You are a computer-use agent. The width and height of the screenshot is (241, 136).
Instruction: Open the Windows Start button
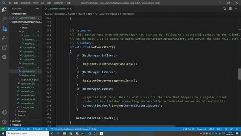pyautogui.click(x=3, y=133)
